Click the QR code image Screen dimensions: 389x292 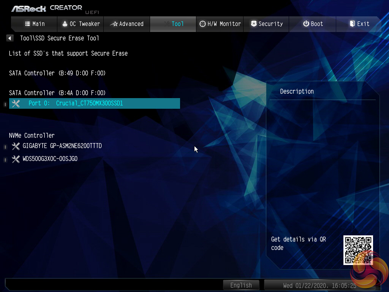pos(358,250)
